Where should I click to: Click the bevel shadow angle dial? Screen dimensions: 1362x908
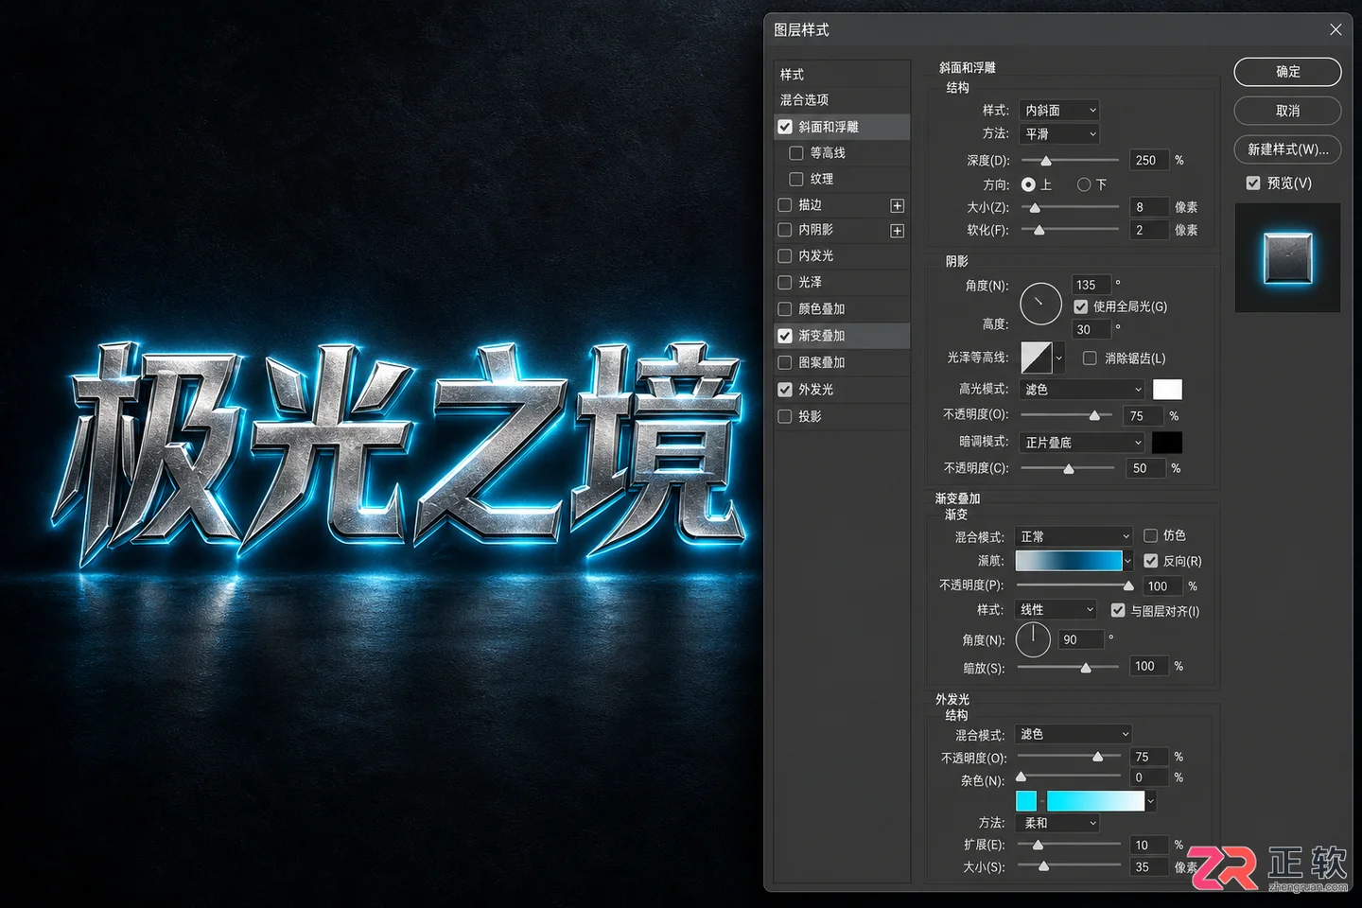pyautogui.click(x=1040, y=304)
